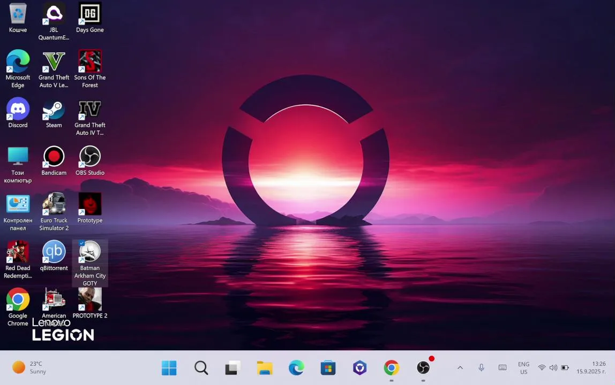Switch to Google Chrome on the taskbar
Viewport: 615px width, 385px height.
click(x=392, y=368)
